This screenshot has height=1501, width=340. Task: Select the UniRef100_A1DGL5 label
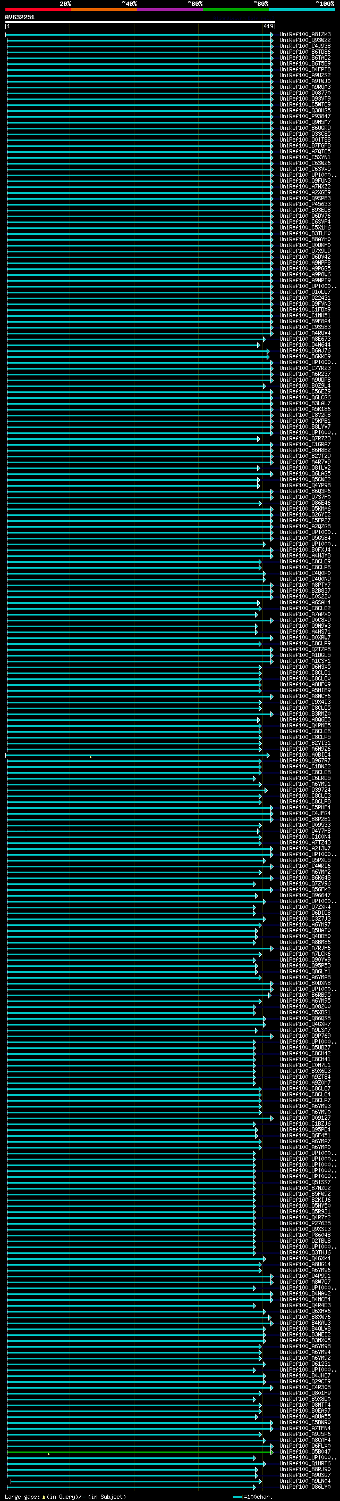304,654
